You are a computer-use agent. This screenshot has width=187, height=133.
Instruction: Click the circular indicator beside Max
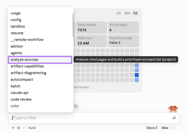point(174,128)
